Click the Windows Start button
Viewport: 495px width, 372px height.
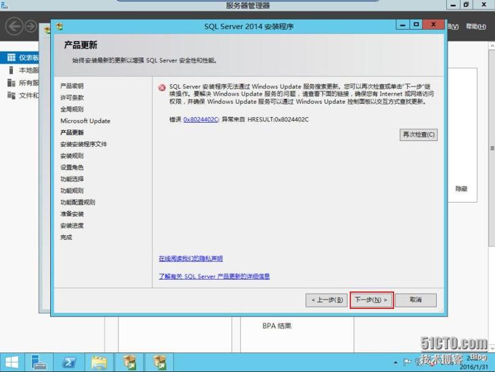coord(12,361)
